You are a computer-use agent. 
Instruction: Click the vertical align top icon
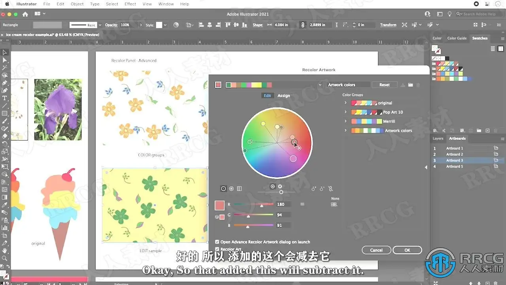point(227,25)
